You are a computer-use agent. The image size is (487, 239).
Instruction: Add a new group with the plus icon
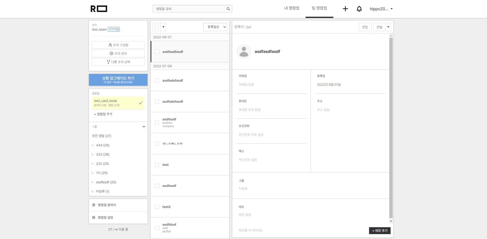tap(144, 127)
